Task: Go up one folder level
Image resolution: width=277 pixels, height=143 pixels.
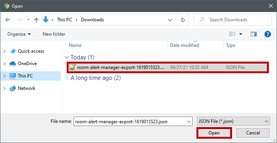Action: pyautogui.click(x=36, y=20)
